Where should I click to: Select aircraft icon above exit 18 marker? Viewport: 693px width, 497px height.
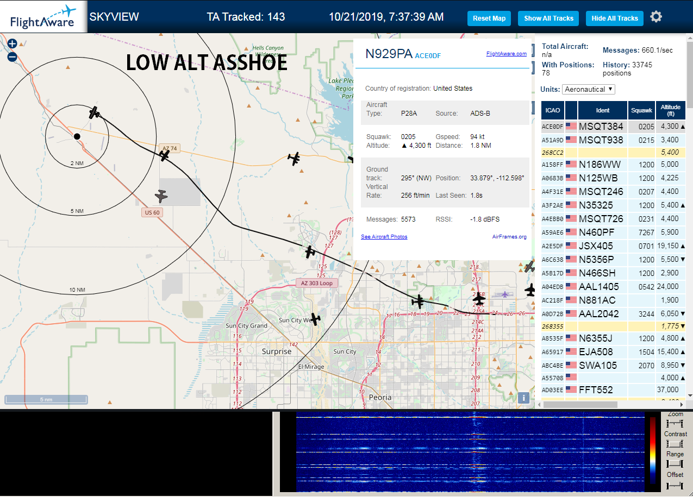[417, 301]
